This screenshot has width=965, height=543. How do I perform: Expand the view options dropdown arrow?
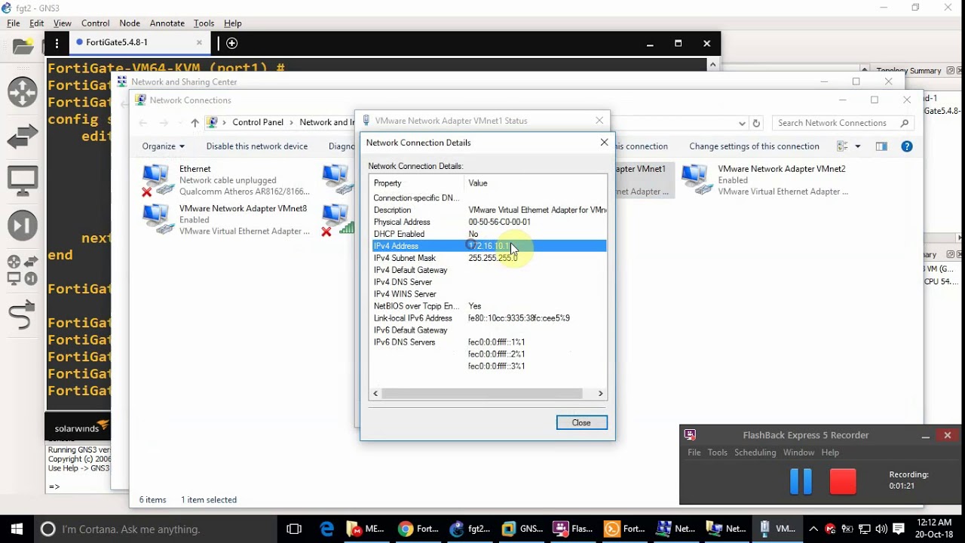pyautogui.click(x=858, y=146)
